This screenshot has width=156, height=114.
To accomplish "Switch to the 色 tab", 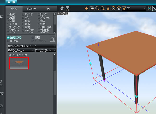I will (48, 9).
